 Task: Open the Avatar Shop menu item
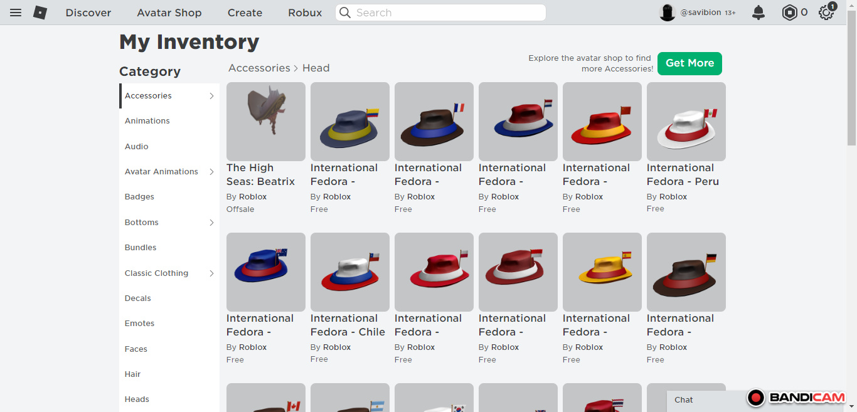(169, 13)
